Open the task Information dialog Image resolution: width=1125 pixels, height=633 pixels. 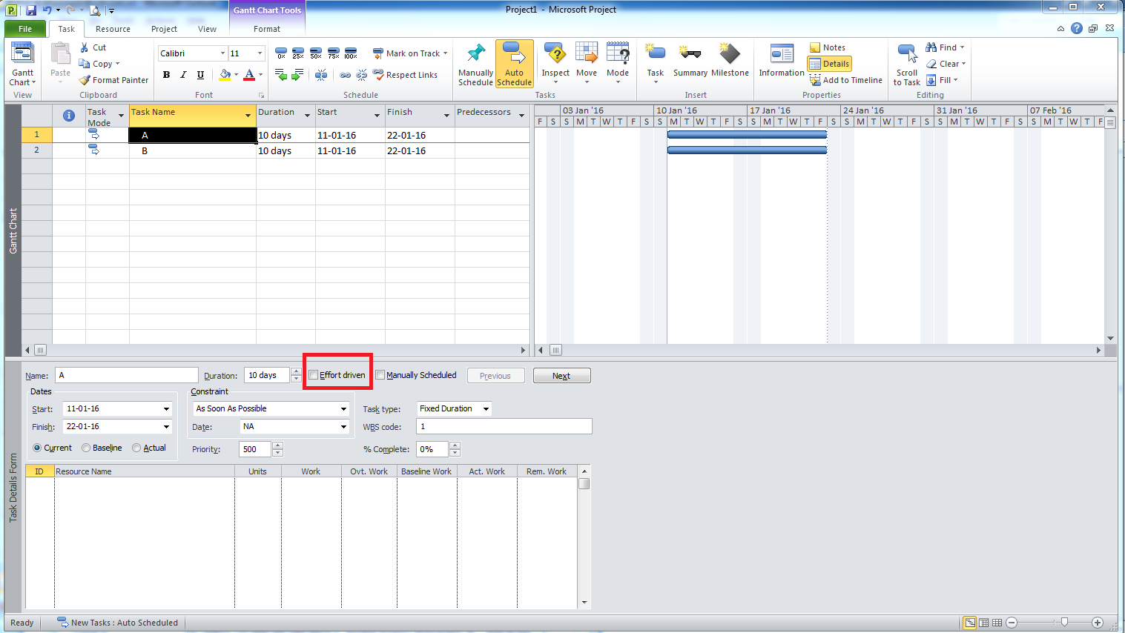(x=781, y=56)
